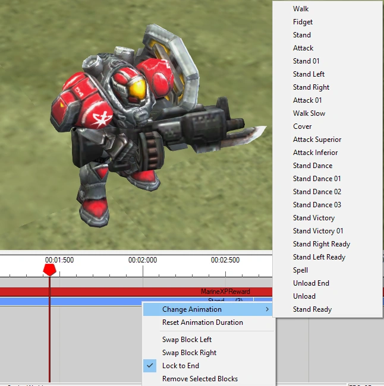This screenshot has width=384, height=386.
Task: Pick Attack 01 animation
Action: 328,100
